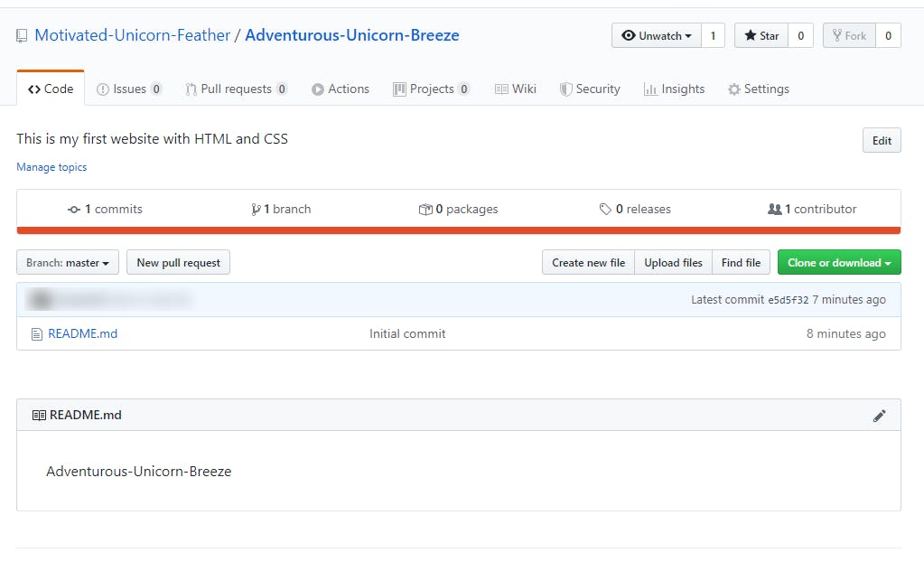The width and height of the screenshot is (924, 562).
Task: Go to the Actions tab
Action: 340,89
